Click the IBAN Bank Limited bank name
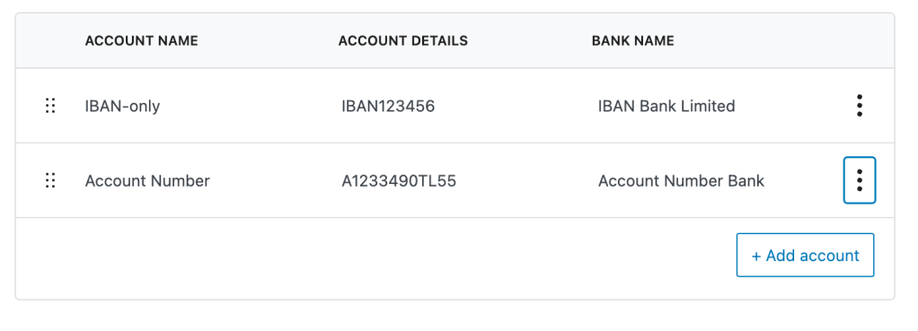918x331 pixels. (666, 107)
